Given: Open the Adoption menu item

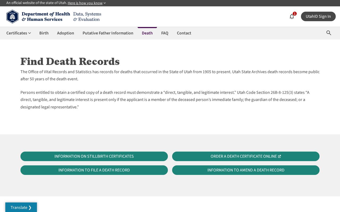Looking at the screenshot, I should 66,33.
